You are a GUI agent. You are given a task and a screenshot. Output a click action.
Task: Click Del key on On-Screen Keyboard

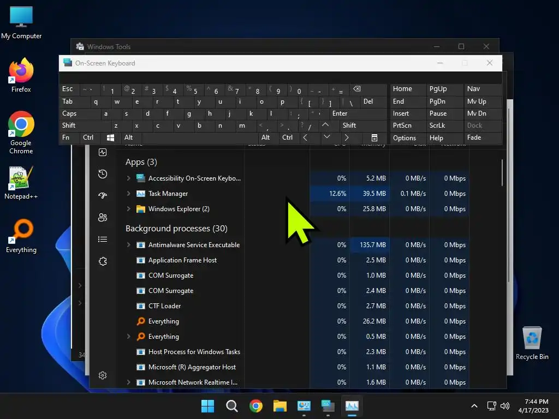373,101
